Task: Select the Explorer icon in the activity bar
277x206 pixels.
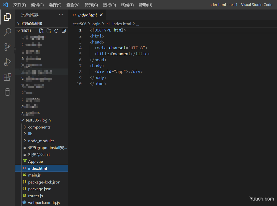Action: coord(8,17)
